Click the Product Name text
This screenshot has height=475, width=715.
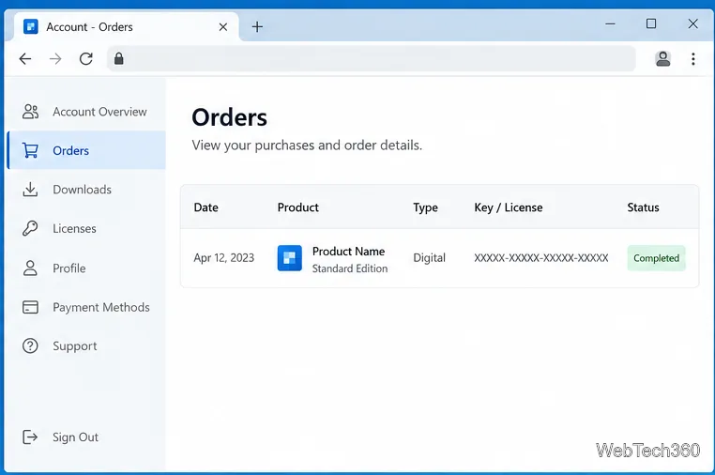coord(348,252)
